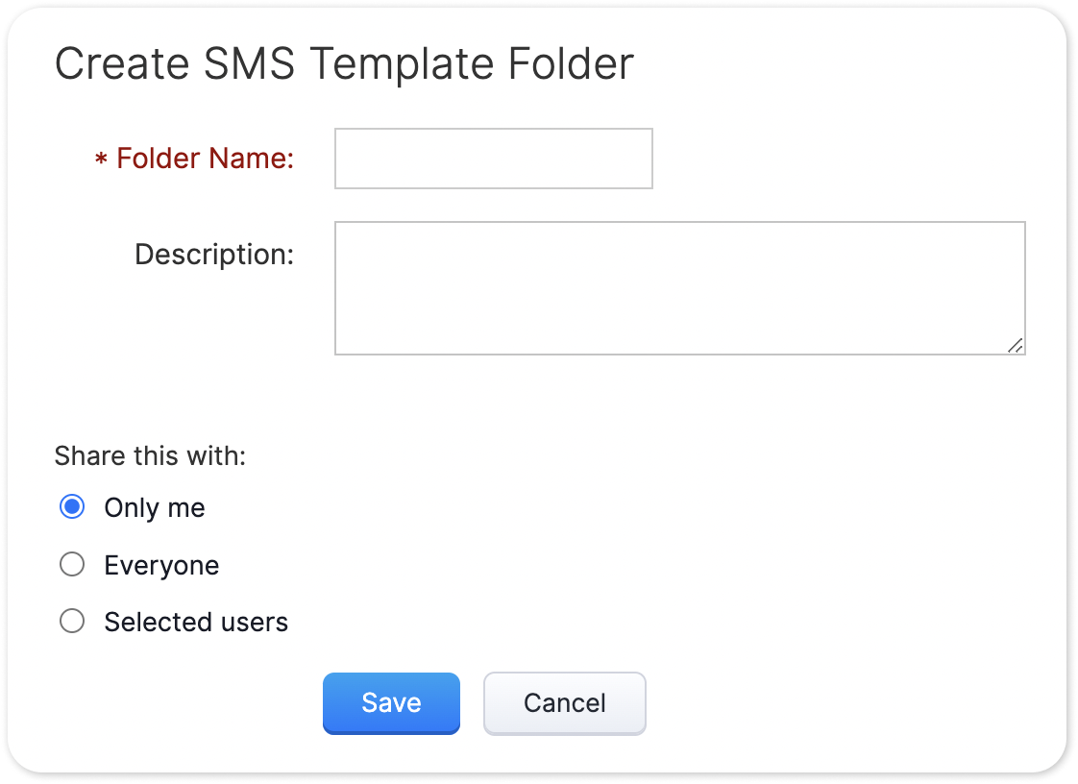Choose the Everyone sharing radio button
Viewport: 1078px width, 784px height.
click(x=72, y=565)
